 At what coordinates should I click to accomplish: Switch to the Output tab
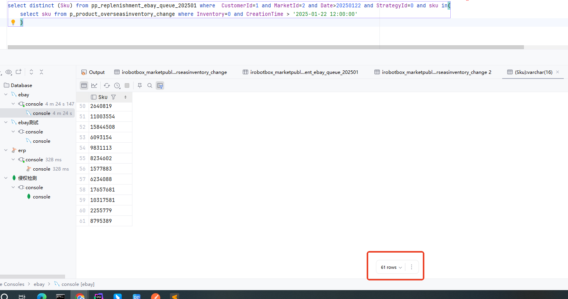pyautogui.click(x=93, y=72)
